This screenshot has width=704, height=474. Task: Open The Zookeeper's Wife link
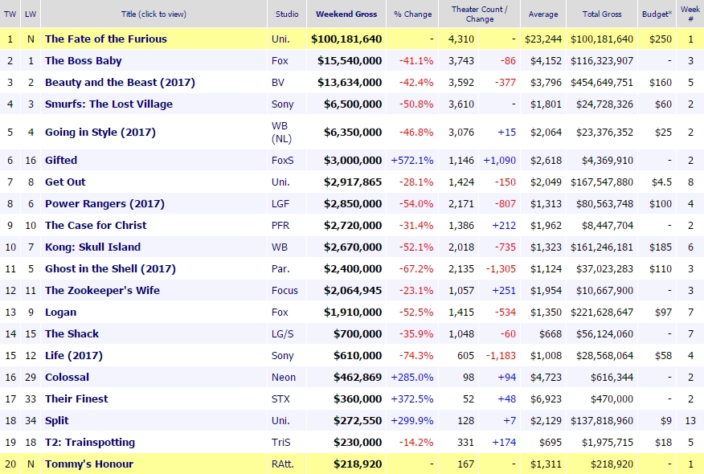pyautogui.click(x=102, y=290)
